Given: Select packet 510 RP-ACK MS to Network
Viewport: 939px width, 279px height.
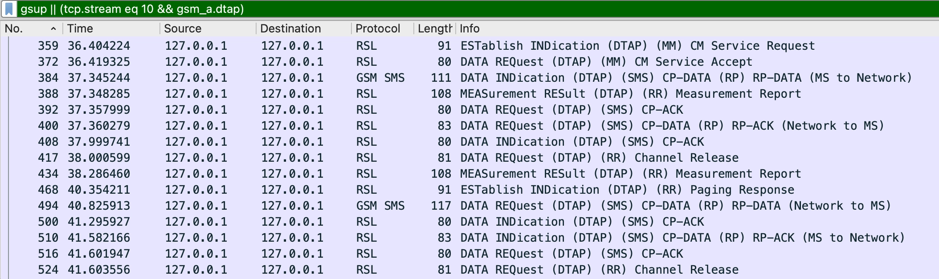Looking at the screenshot, I should tap(682, 238).
